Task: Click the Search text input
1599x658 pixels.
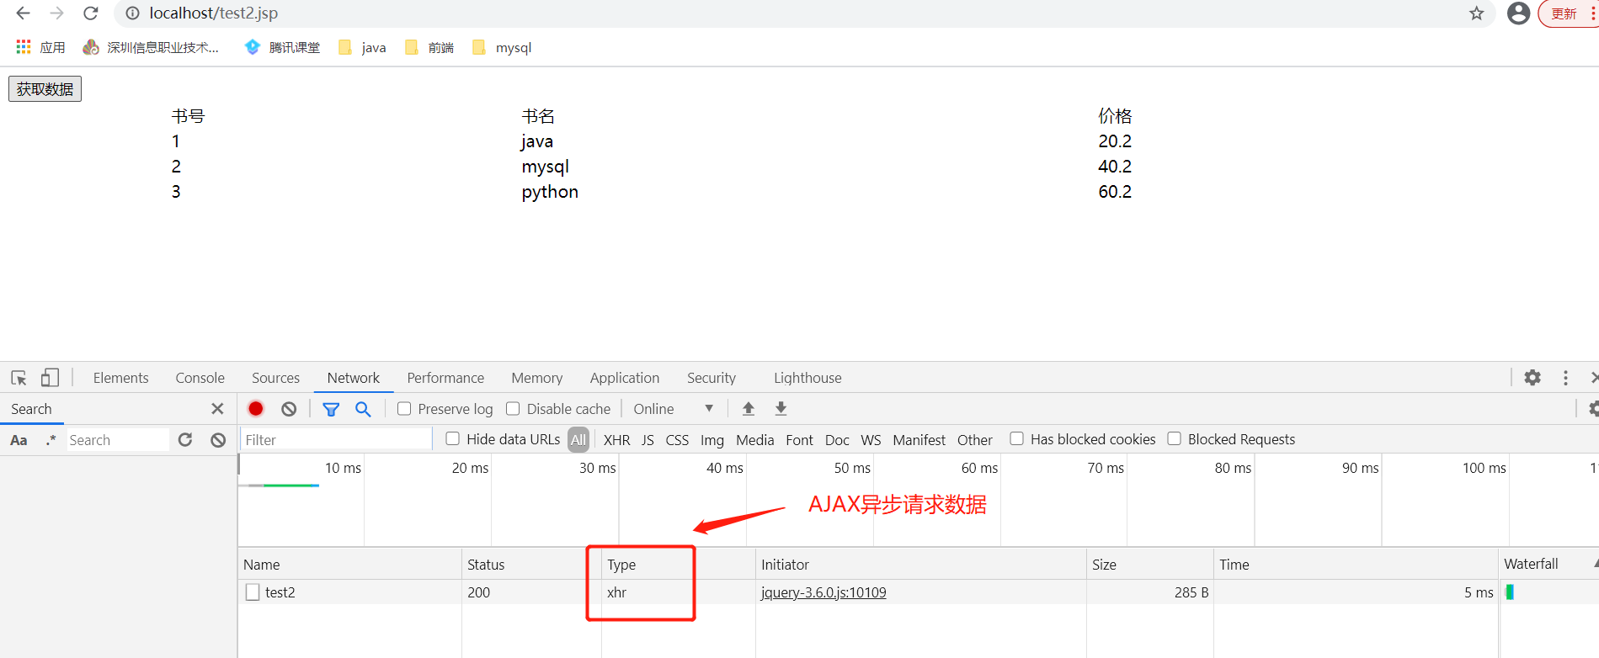Action: click(118, 440)
